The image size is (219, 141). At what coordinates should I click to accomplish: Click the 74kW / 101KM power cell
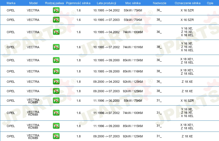click(133, 47)
